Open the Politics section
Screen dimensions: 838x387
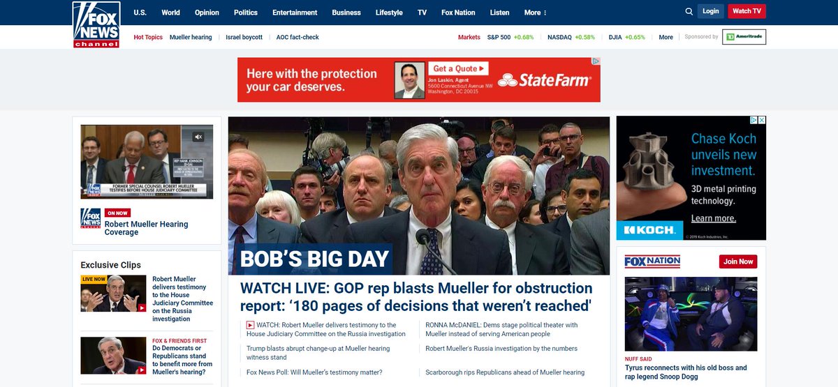point(246,13)
